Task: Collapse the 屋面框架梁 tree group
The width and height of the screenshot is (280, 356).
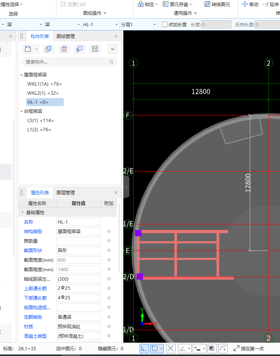Action: 22,75
